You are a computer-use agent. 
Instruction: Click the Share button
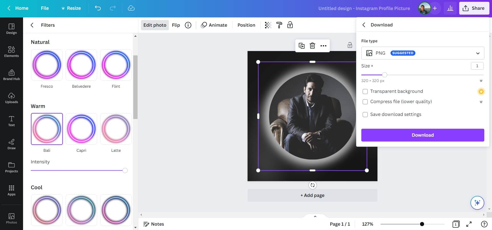coord(474,8)
